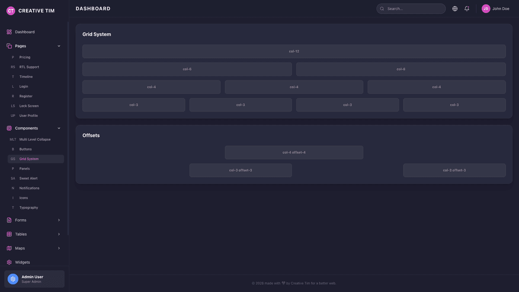The image size is (519, 292).
Task: Expand the Forms section
Action: tap(22, 220)
